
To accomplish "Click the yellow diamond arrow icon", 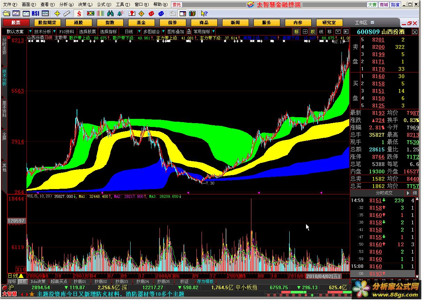I will click(x=141, y=14).
